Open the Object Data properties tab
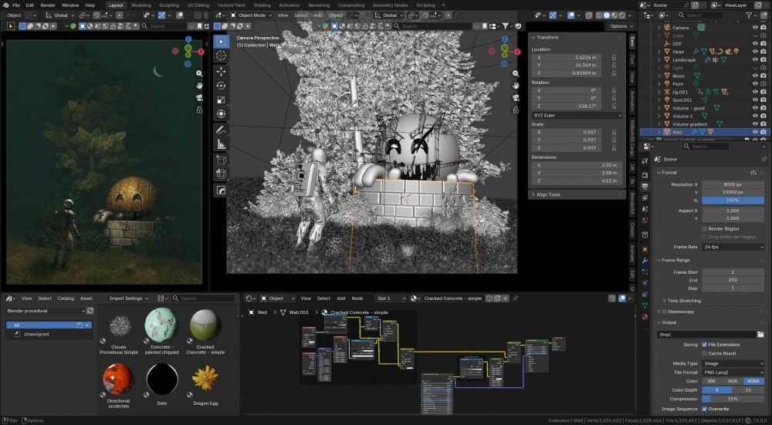The height and width of the screenshot is (425, 772). [x=645, y=305]
